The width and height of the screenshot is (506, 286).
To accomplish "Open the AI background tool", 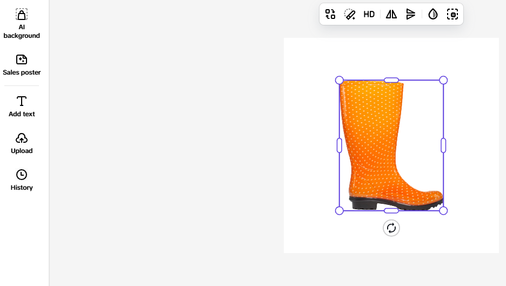I will (x=22, y=24).
